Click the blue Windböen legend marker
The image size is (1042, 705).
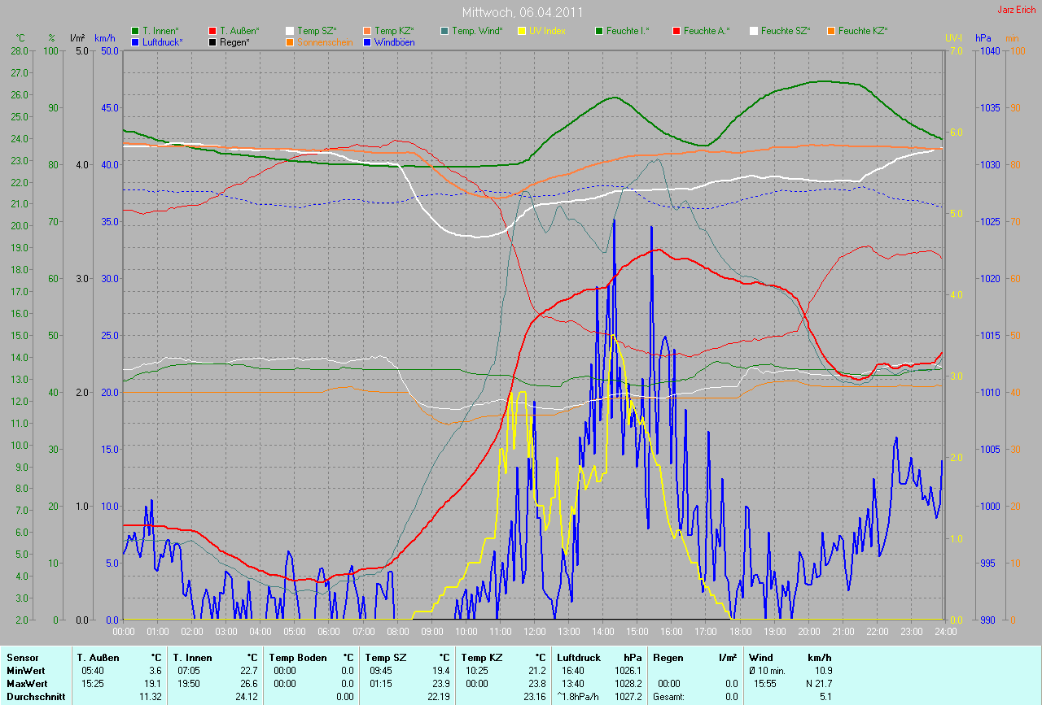click(x=367, y=41)
